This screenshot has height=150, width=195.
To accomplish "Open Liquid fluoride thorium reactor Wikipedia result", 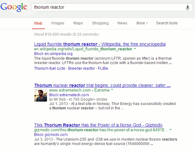I will [x=100, y=44].
